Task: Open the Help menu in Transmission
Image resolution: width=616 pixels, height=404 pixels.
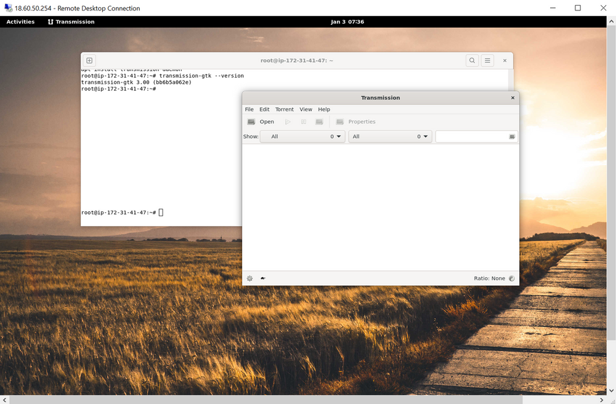Action: point(324,109)
